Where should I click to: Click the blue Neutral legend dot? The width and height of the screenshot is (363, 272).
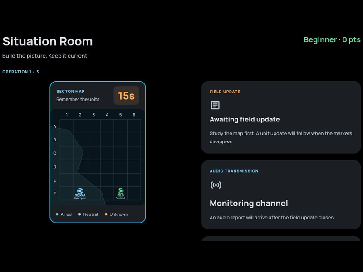(80, 214)
